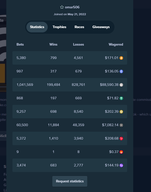Click the Ethereum icon next to $136.05
The height and width of the screenshot is (192, 151).
click(x=121, y=71)
